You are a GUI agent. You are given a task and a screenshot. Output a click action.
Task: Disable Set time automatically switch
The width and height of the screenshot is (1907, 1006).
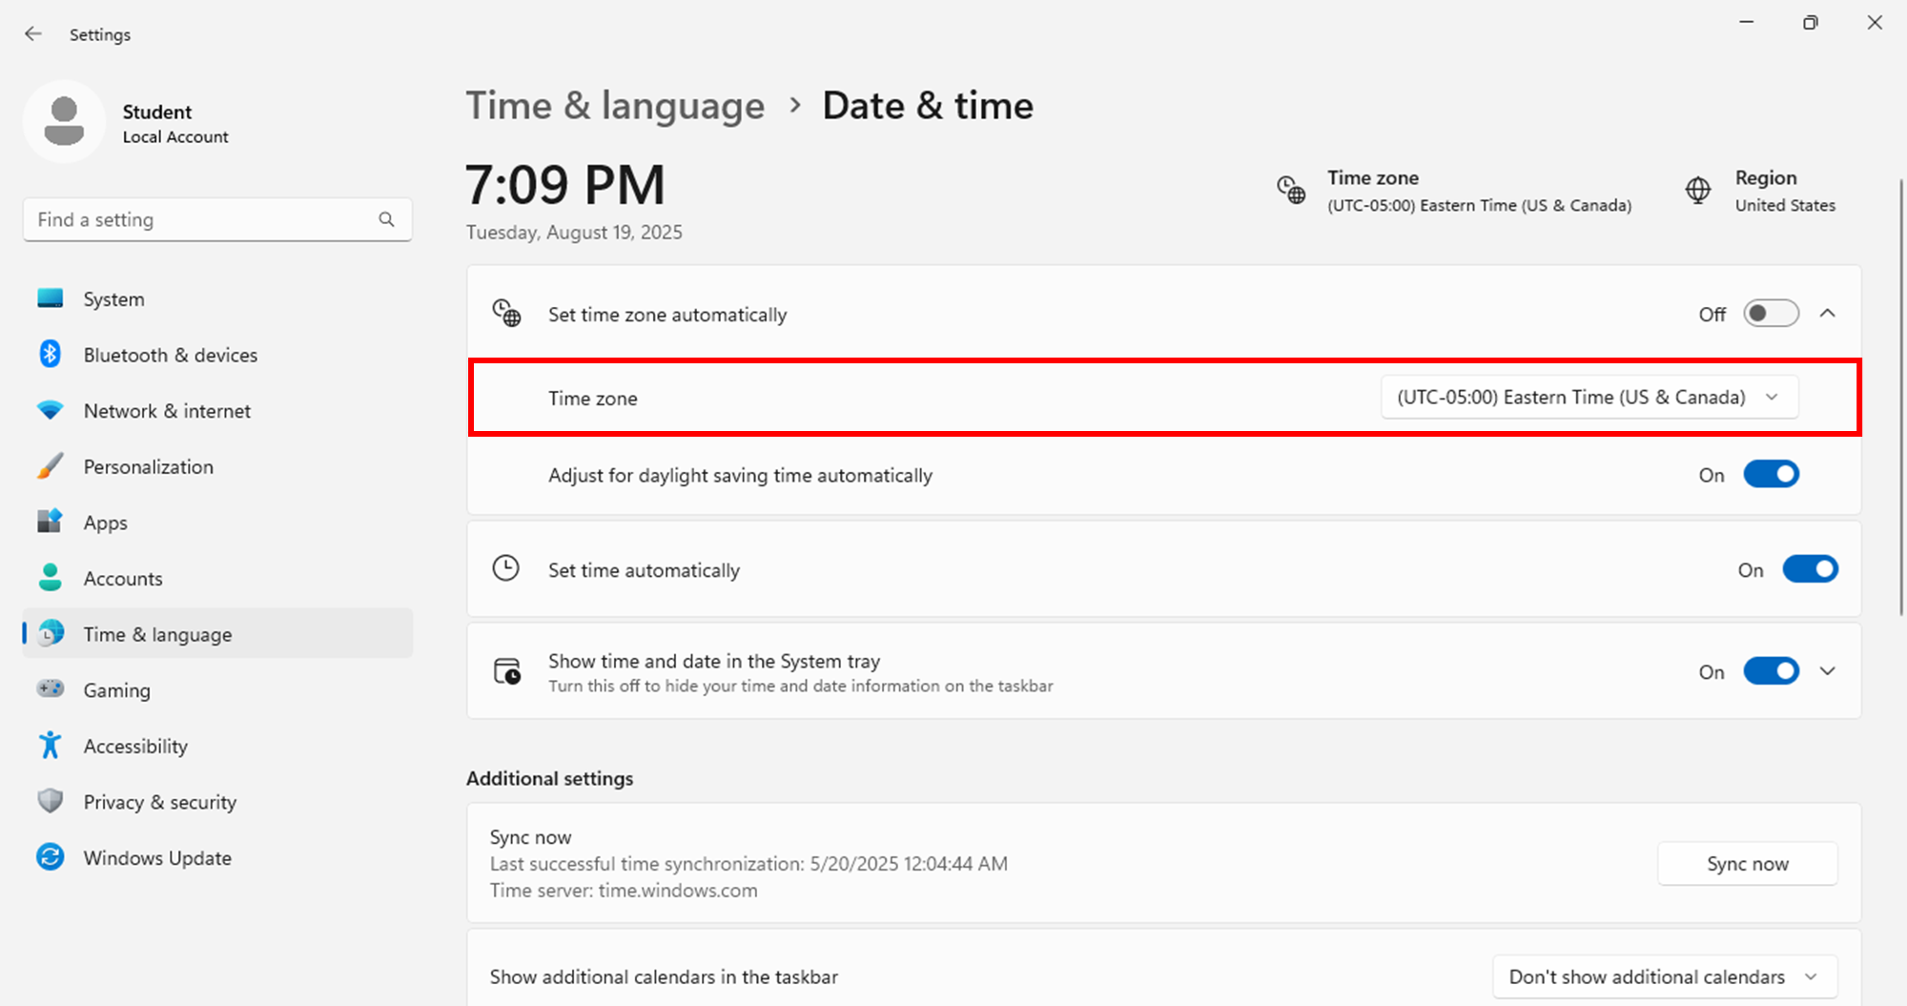coord(1810,569)
